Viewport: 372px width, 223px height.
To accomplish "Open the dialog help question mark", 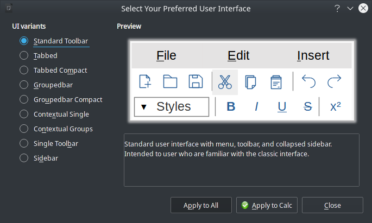I will point(337,9).
